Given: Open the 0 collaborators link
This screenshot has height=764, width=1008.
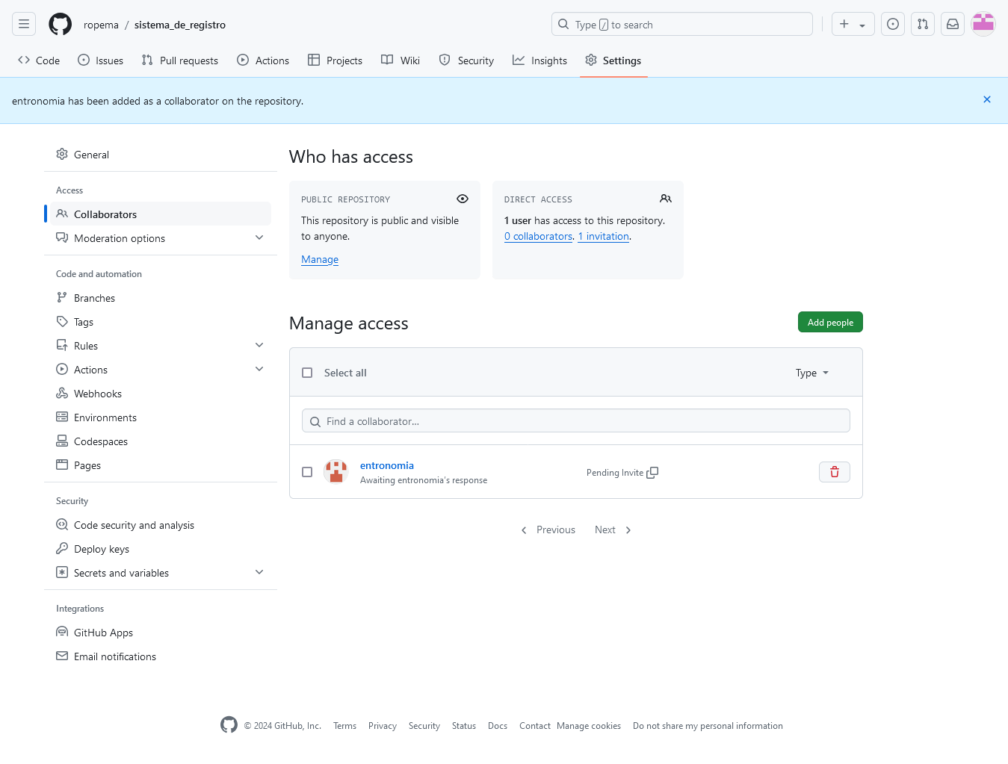Looking at the screenshot, I should pos(538,236).
